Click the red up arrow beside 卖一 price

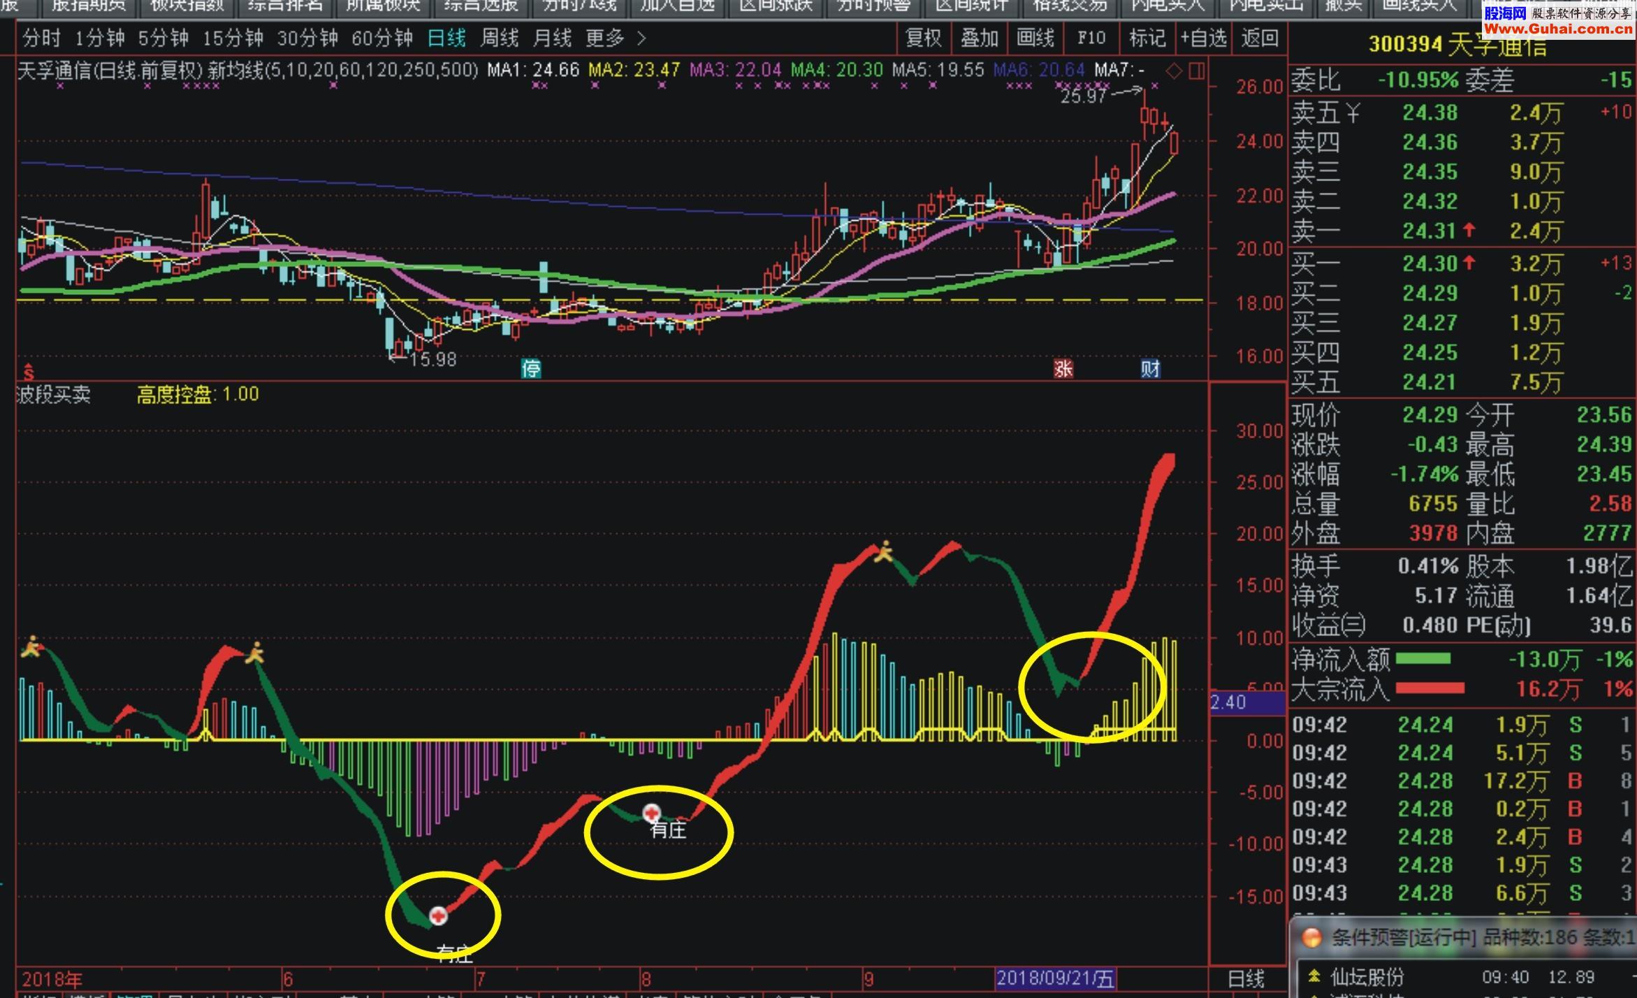pyautogui.click(x=1469, y=229)
